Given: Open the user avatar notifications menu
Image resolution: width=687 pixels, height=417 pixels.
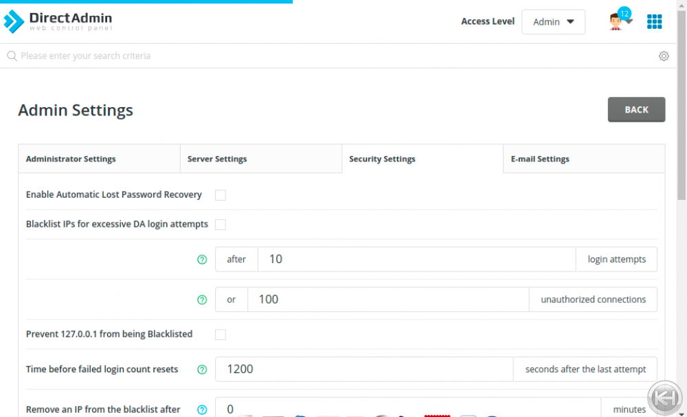Looking at the screenshot, I should (x=618, y=21).
